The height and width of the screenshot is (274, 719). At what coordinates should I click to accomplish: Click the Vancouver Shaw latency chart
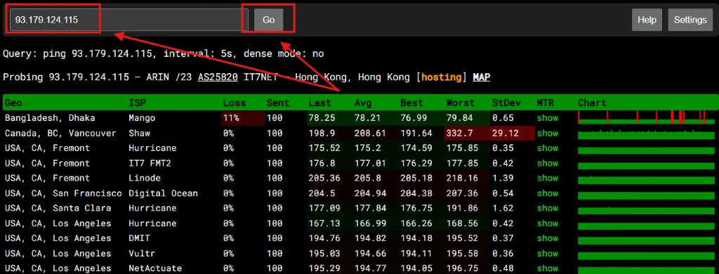click(x=647, y=133)
